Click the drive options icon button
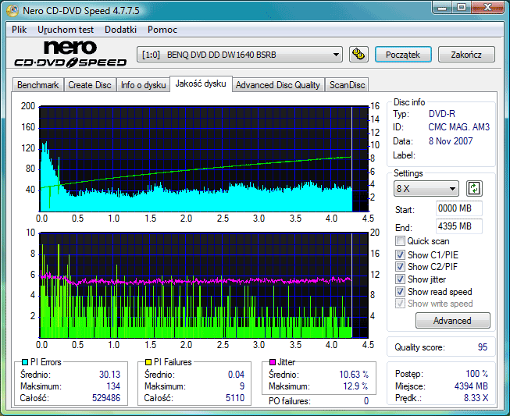510x416 pixels. point(358,55)
